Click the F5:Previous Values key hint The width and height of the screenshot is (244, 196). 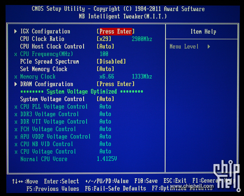coord(53,189)
